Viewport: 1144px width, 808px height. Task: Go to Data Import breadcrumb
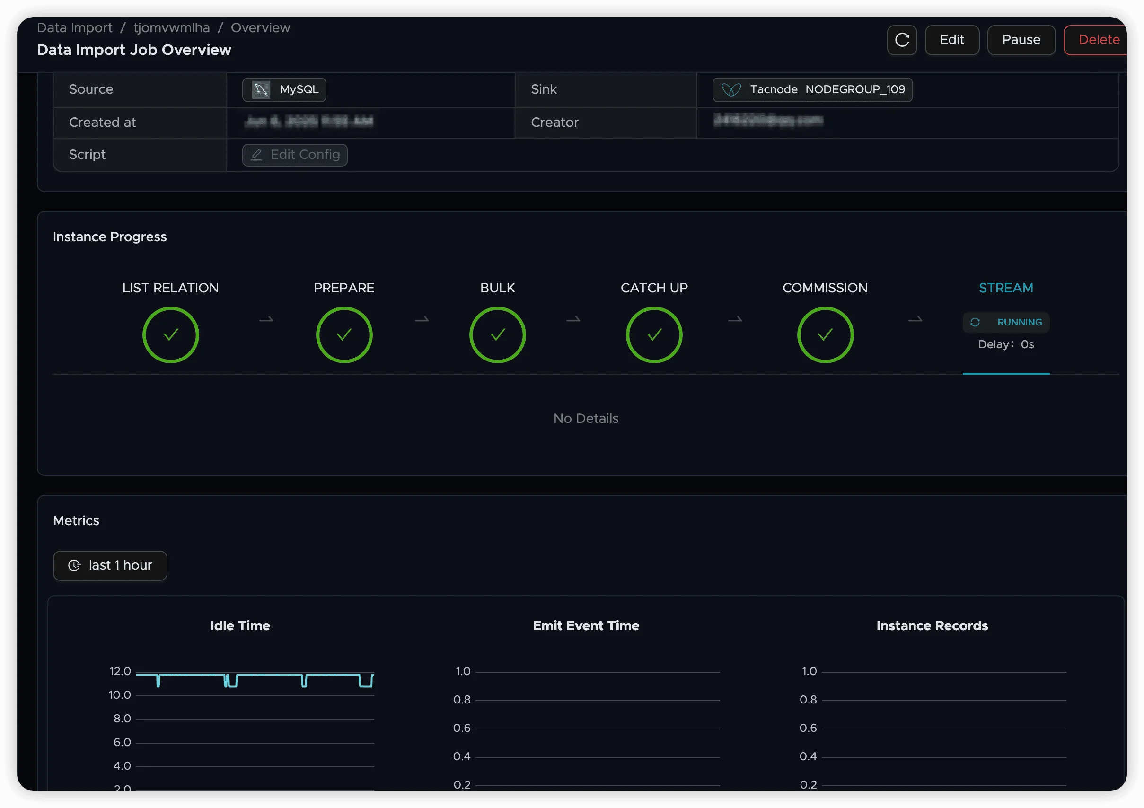75,28
